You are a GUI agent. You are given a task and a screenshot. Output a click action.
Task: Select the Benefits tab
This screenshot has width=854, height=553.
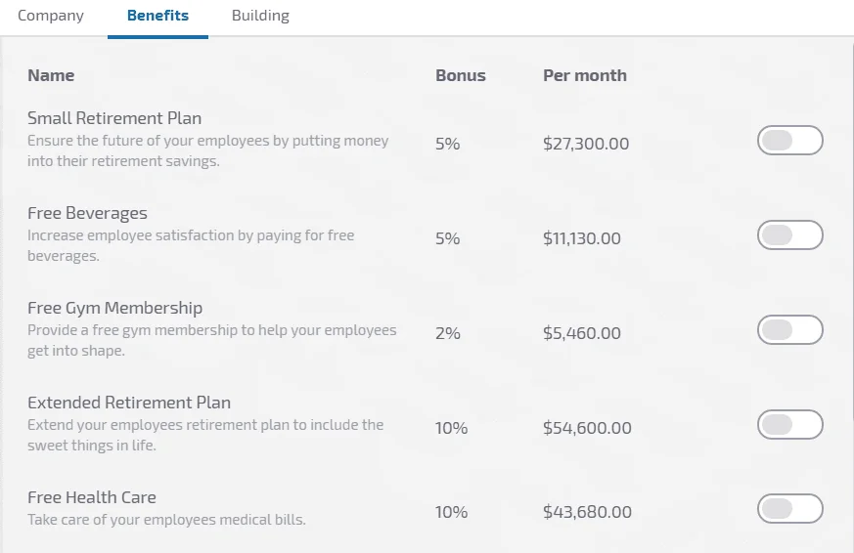tap(157, 16)
